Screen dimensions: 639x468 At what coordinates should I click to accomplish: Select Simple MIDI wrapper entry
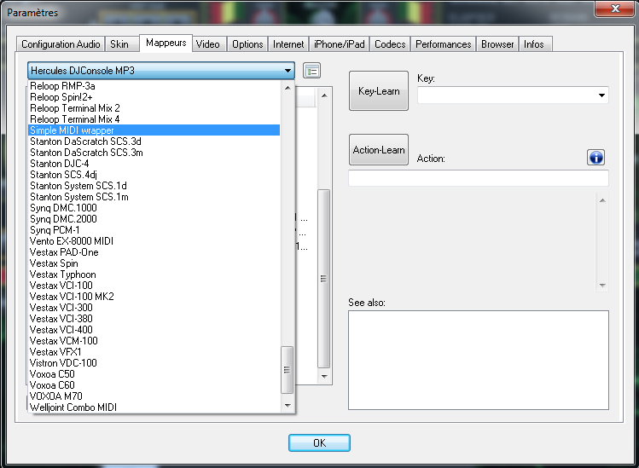coord(154,130)
